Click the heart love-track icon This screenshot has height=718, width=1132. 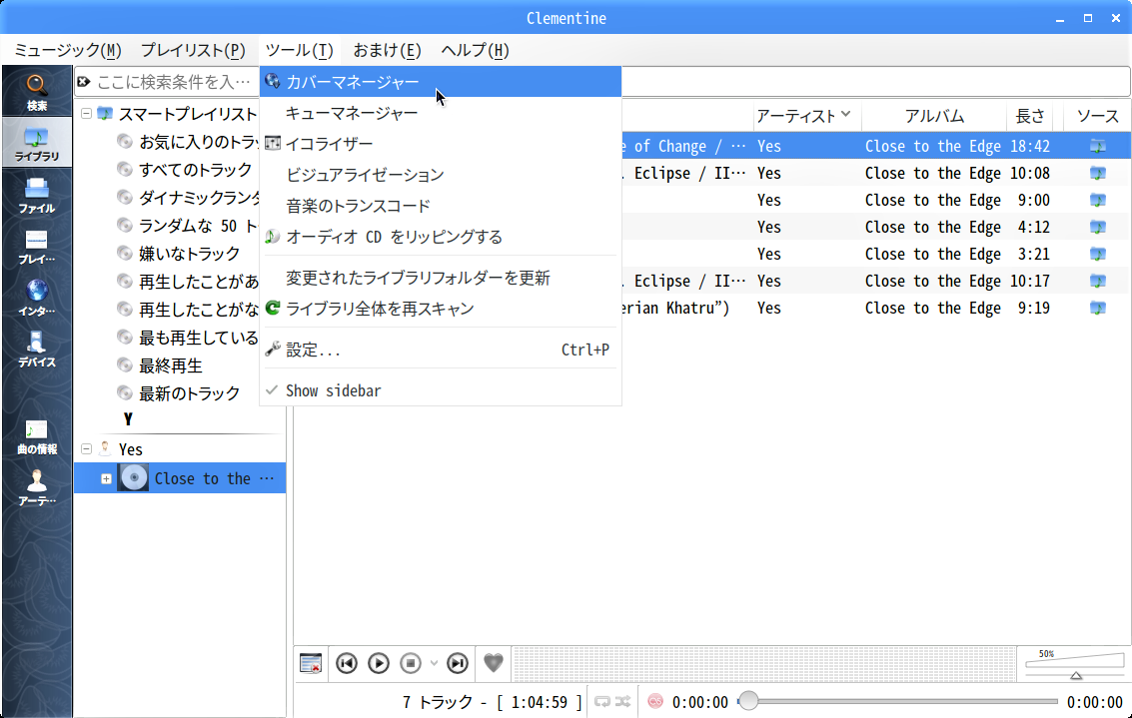494,662
